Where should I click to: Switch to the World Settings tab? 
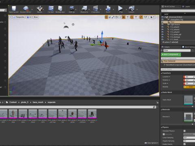[188, 47]
